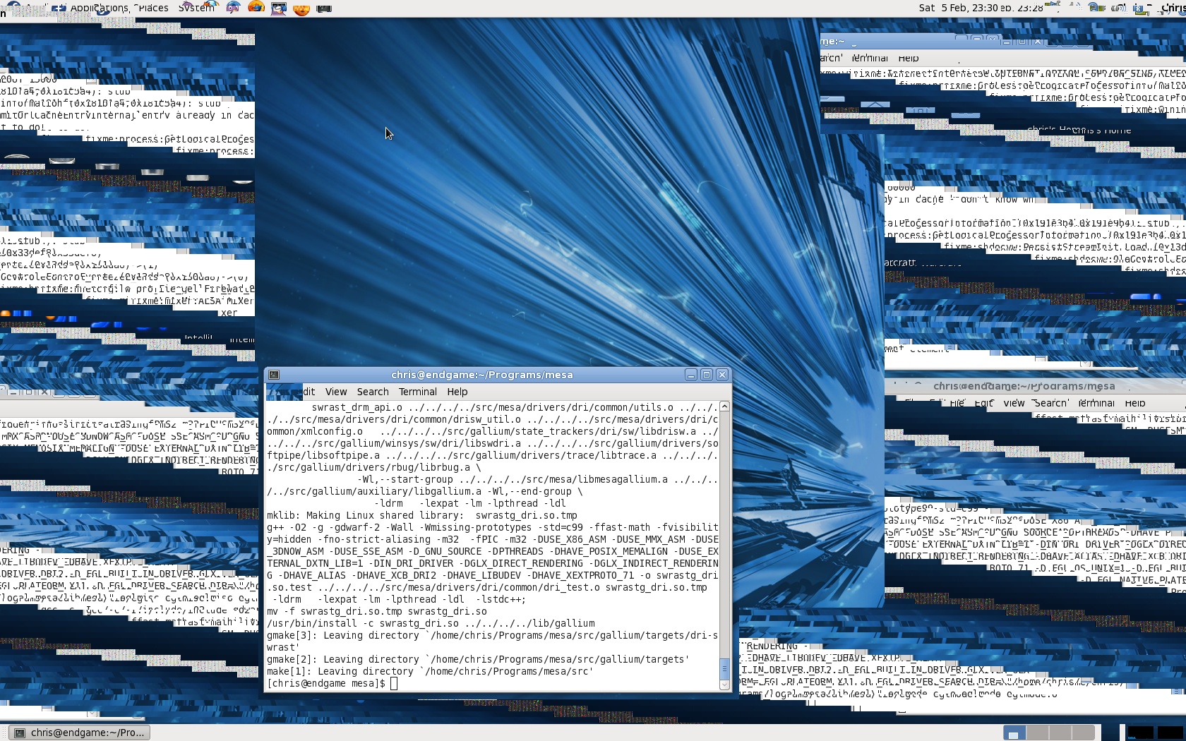The width and height of the screenshot is (1186, 741).
Task: Click the network monitor tray icon
Action: [x=1096, y=8]
